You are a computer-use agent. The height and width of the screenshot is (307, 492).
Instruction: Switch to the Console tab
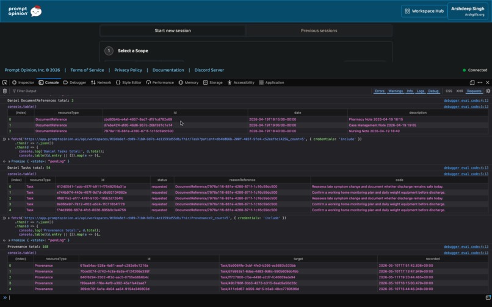(49, 82)
